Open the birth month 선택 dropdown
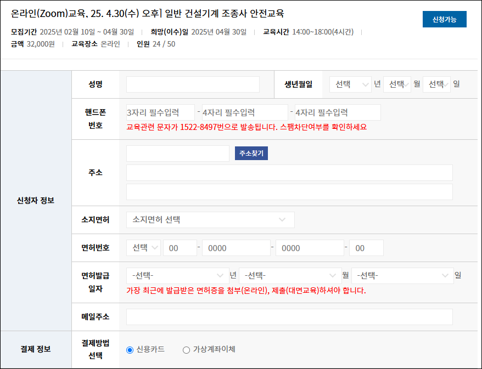The image size is (482, 369). 397,84
